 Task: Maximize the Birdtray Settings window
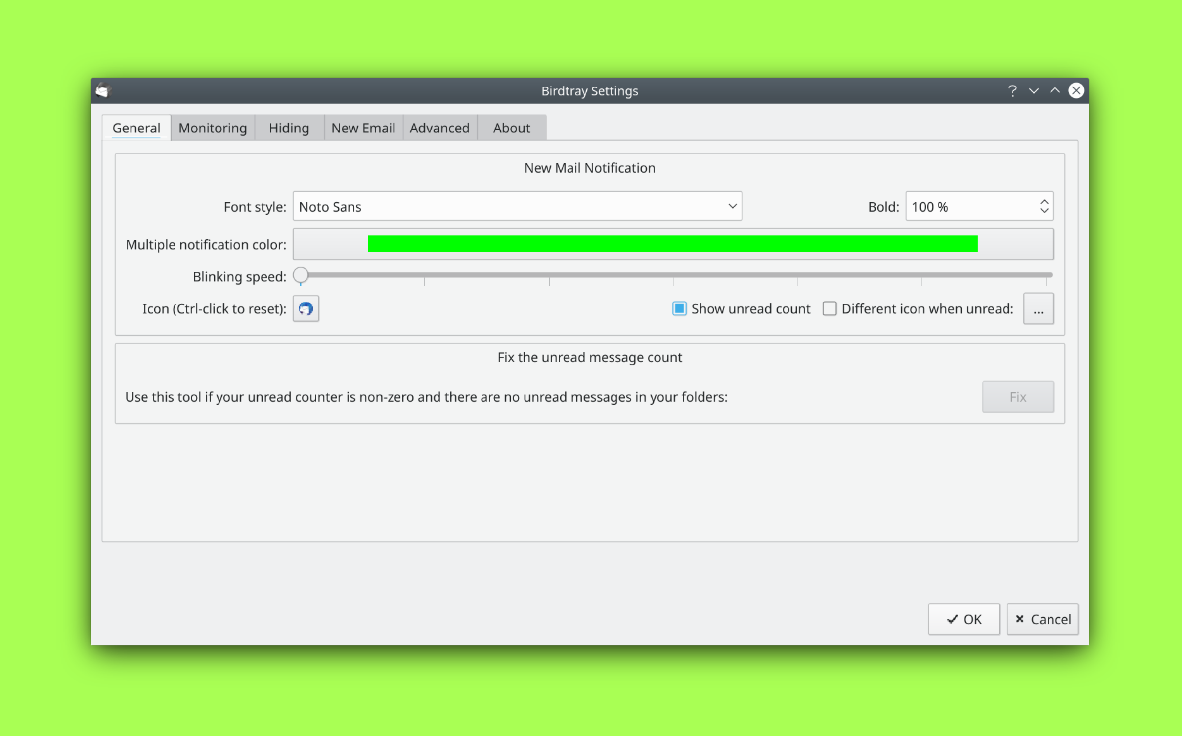tap(1055, 90)
